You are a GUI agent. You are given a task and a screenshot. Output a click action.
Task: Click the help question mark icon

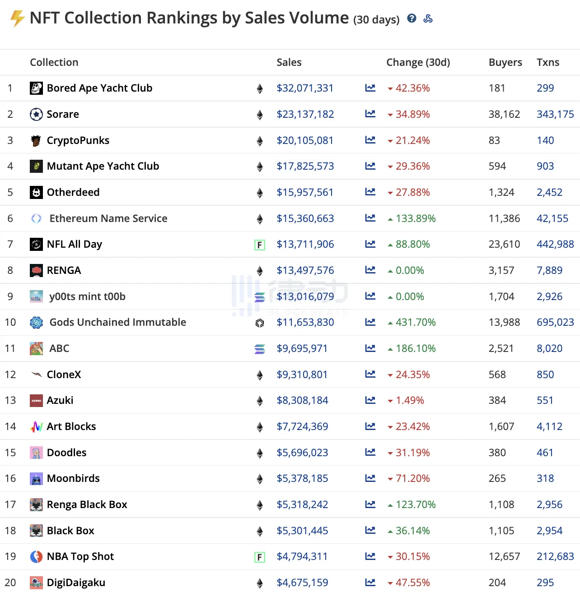pos(412,18)
